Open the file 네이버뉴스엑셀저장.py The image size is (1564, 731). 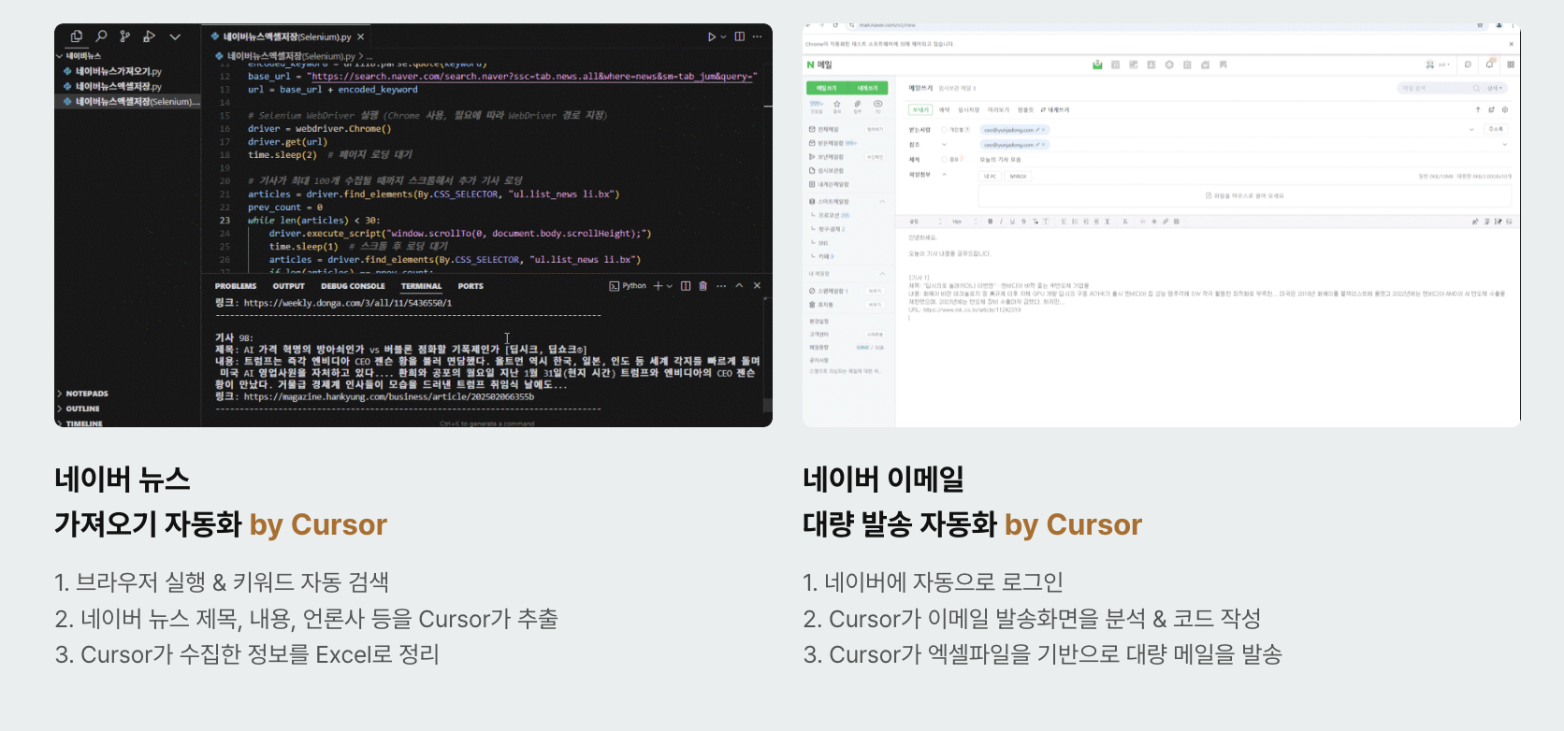[118, 86]
